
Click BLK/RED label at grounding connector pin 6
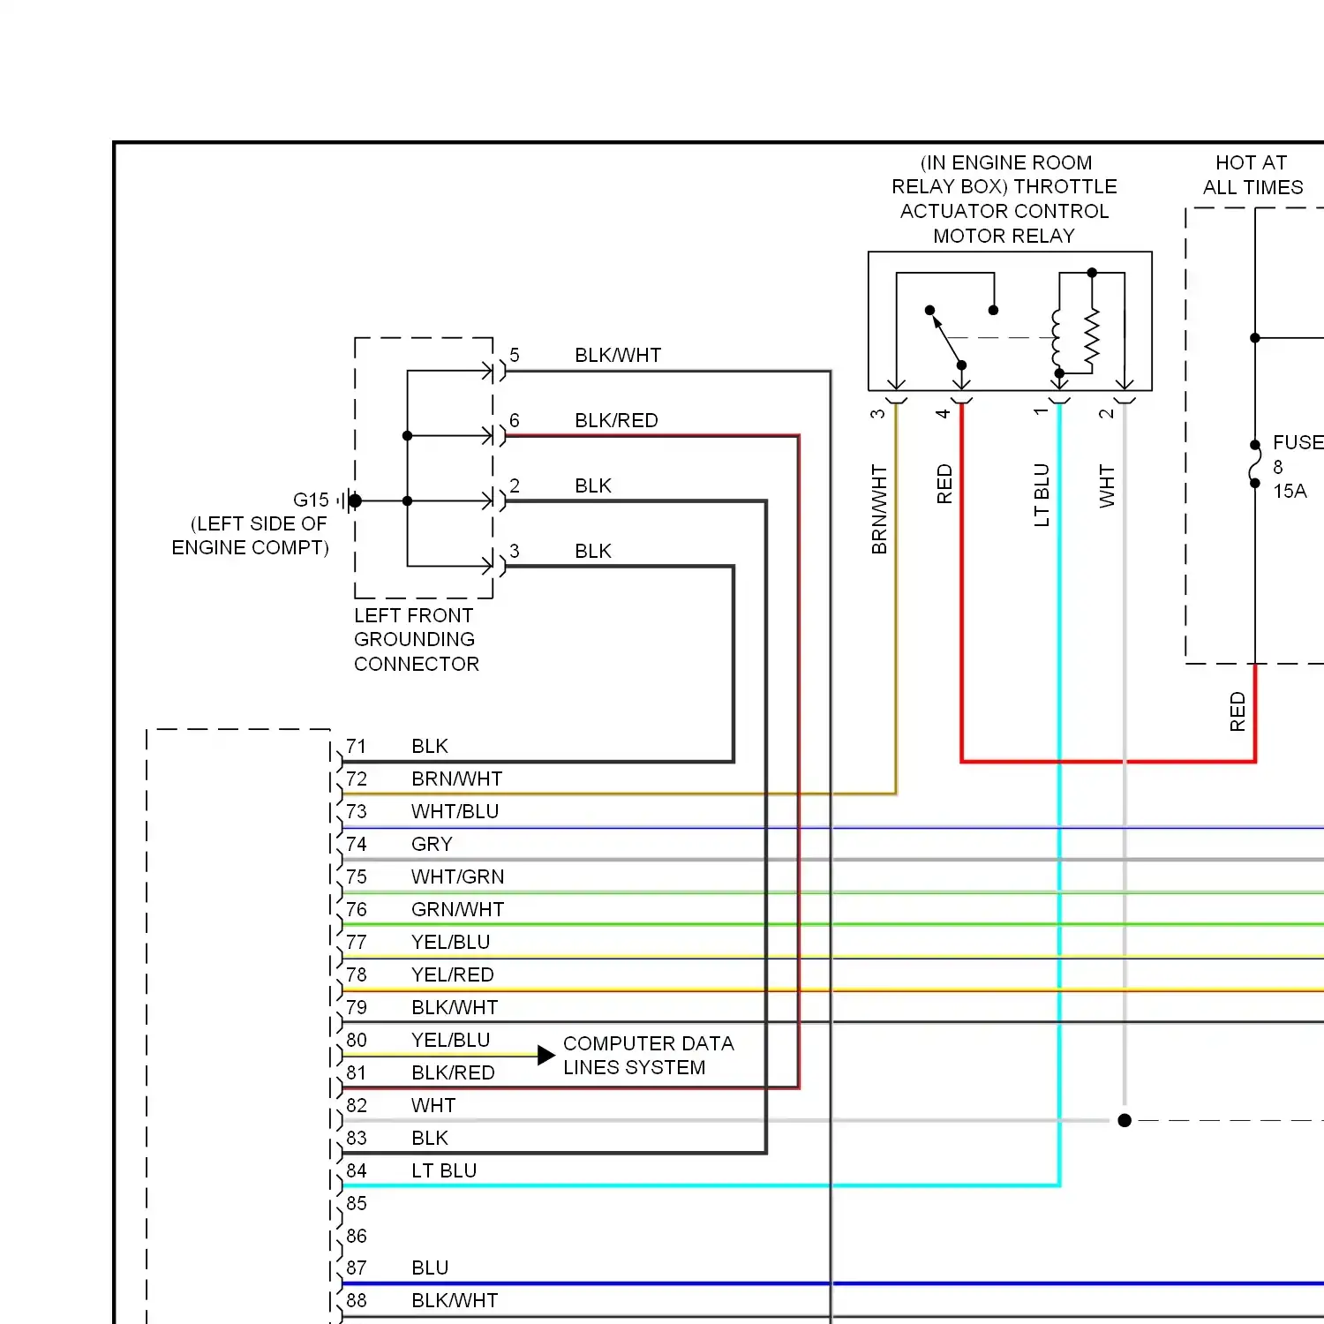point(617,420)
